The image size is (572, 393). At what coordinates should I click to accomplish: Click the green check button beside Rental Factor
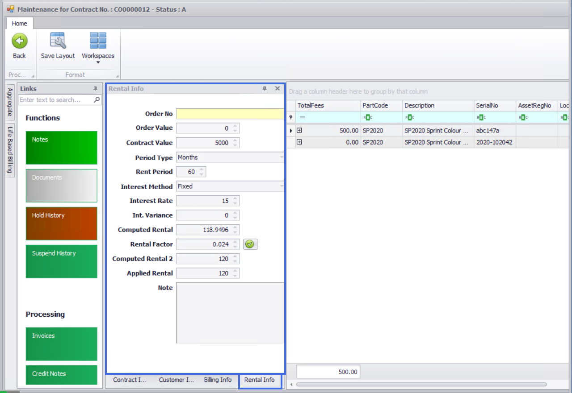pos(250,244)
